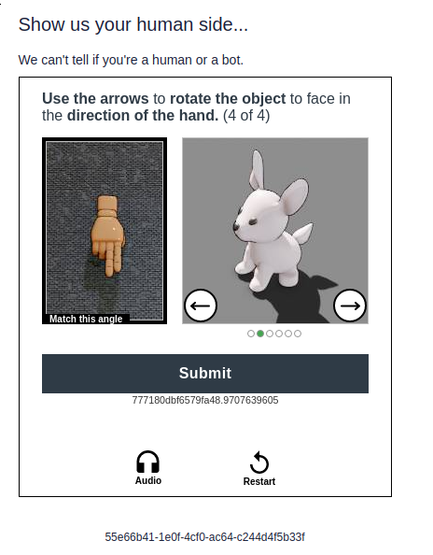Submit the rotation answer
Screen dimensions: 433x555
[205, 374]
